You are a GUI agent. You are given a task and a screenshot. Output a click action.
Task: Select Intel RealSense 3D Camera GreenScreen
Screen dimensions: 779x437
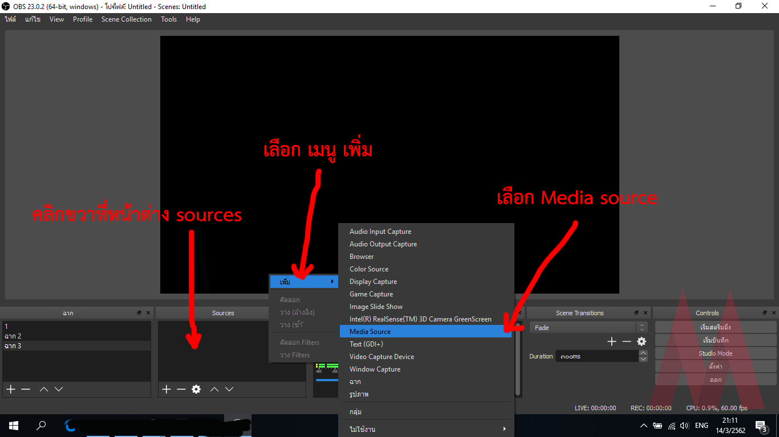[x=425, y=319]
